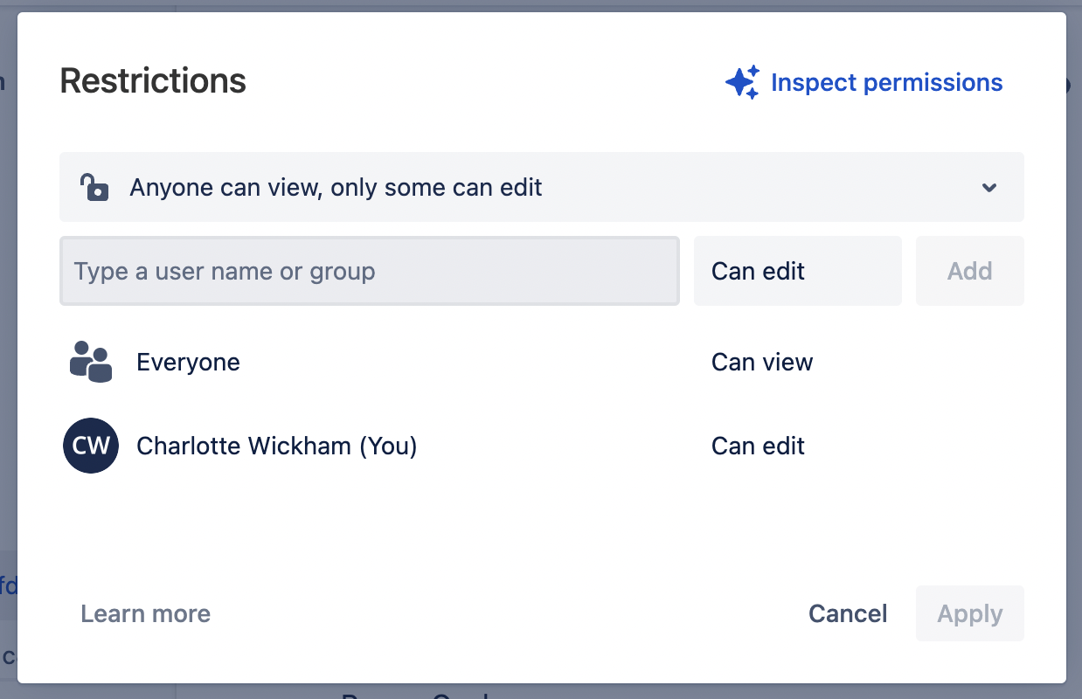Open Charlotte Wickham's 'Can edit' permission menu
1082x699 pixels.
[x=758, y=446]
